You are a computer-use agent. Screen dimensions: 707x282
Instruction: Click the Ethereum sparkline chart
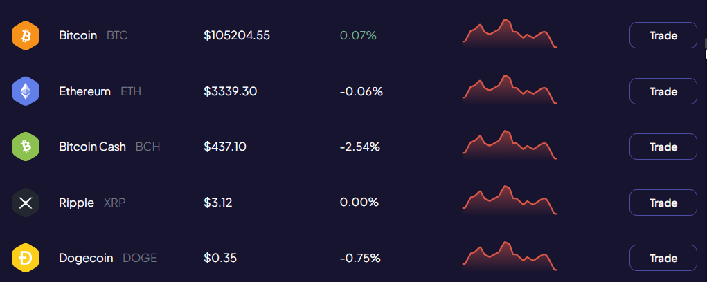point(509,90)
